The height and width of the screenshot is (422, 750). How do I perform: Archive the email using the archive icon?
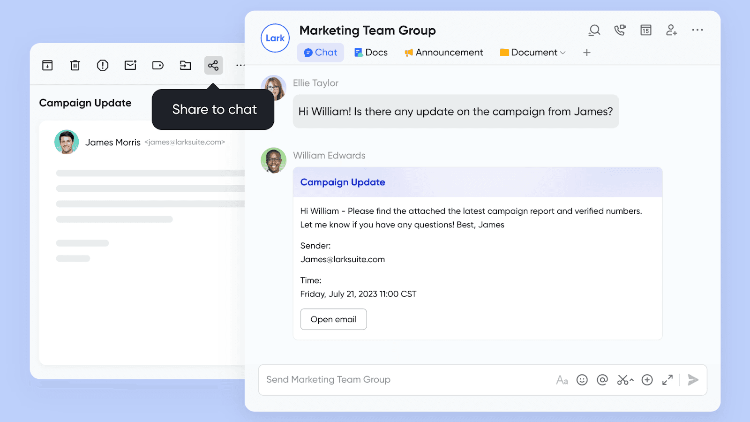47,65
